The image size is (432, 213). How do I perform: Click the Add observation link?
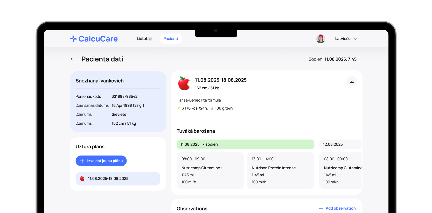click(x=340, y=208)
